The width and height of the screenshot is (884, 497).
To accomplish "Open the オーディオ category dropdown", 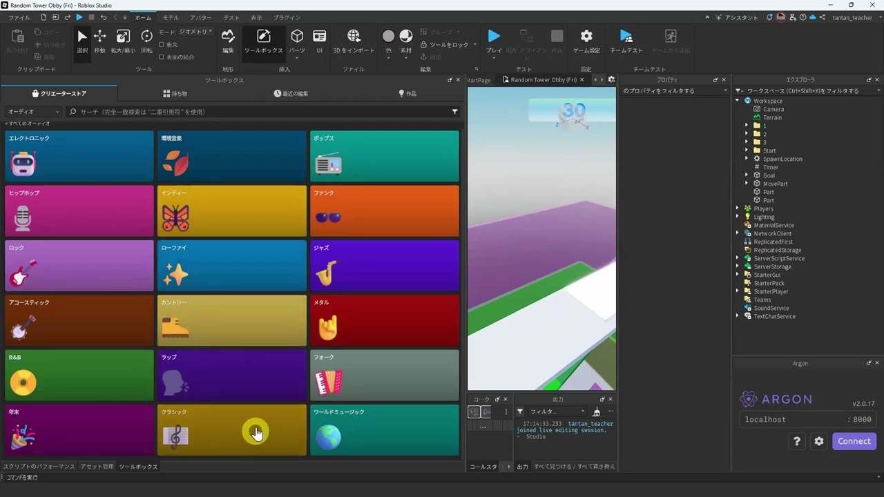I will (33, 112).
